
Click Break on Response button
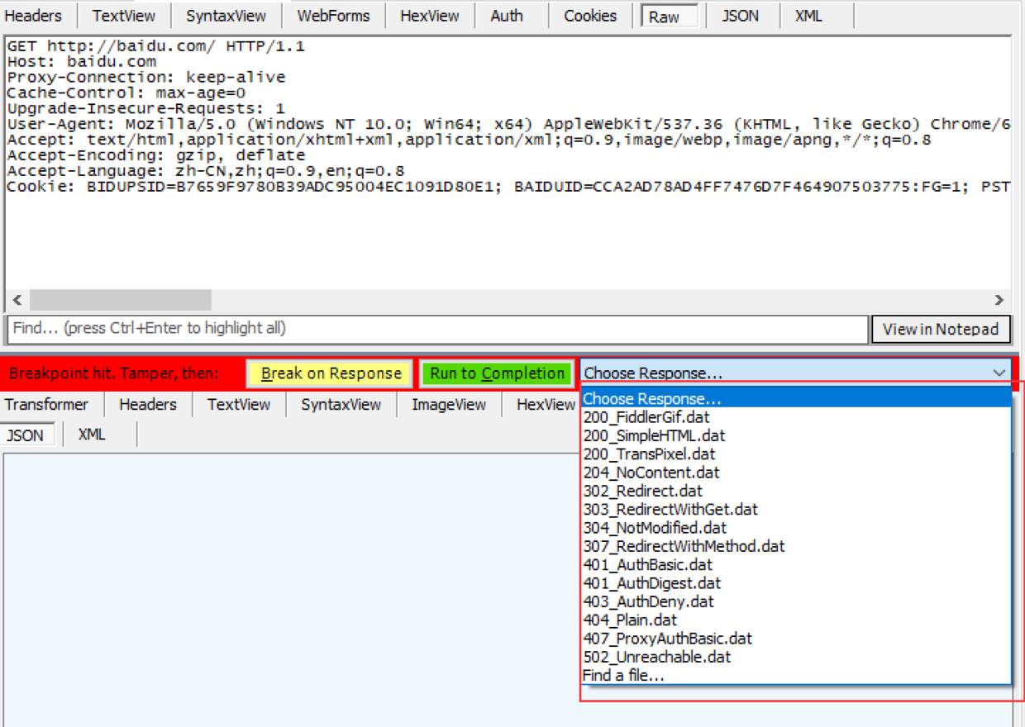point(329,373)
